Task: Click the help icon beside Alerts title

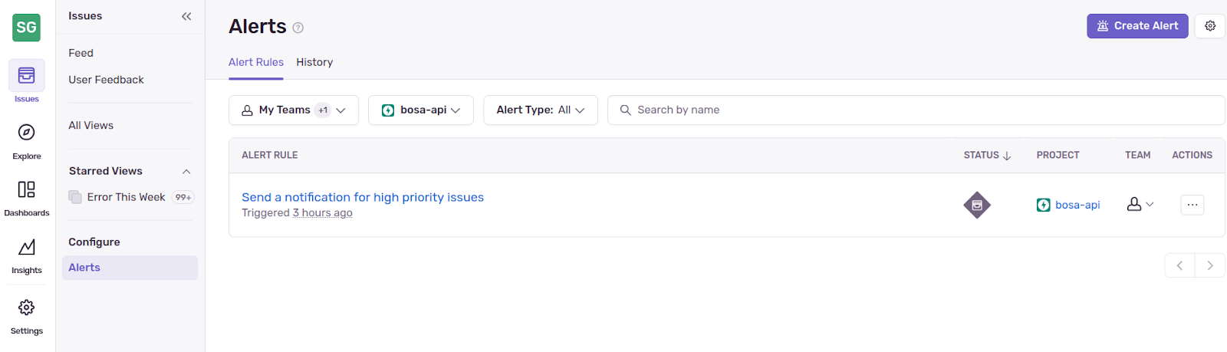Action: click(298, 28)
